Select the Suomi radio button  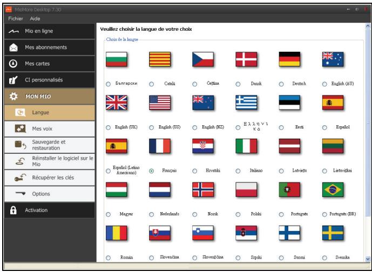(281, 258)
